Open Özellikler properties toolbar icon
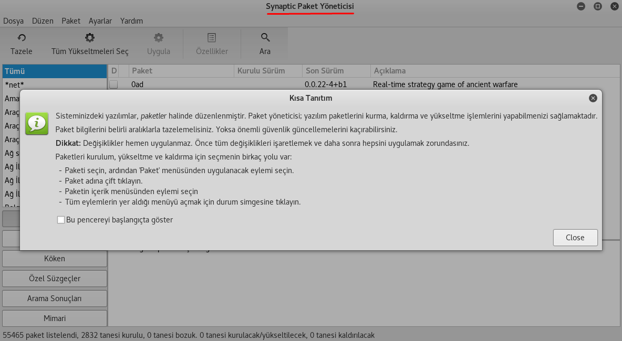This screenshot has width=622, height=341. (x=212, y=38)
